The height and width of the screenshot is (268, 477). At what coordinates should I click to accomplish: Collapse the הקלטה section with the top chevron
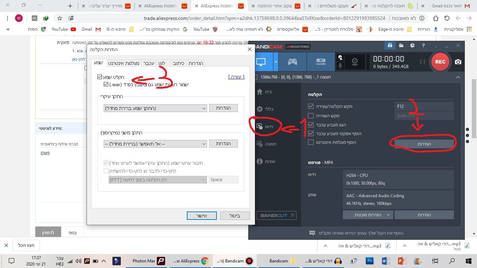(x=458, y=77)
